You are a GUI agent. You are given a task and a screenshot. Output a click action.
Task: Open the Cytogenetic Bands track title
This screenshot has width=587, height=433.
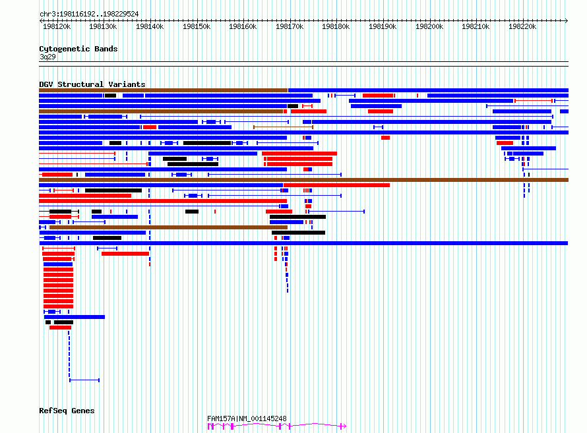tap(78, 49)
